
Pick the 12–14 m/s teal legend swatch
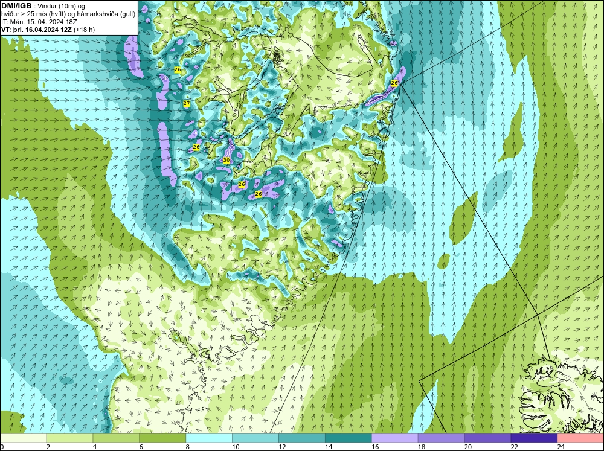point(302,438)
